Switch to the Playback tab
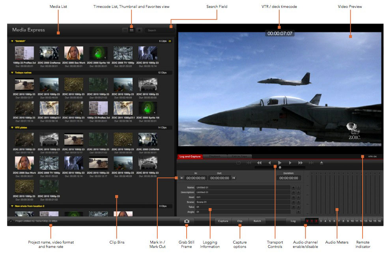The image size is (387, 255). pyautogui.click(x=215, y=156)
